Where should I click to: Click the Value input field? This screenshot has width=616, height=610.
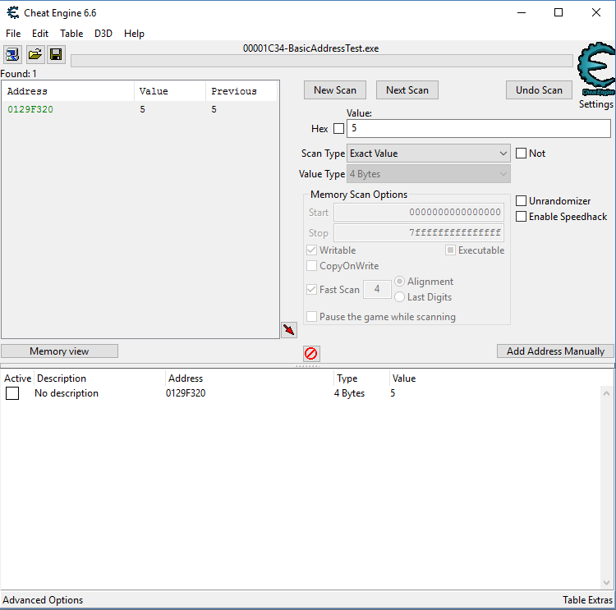coord(479,128)
